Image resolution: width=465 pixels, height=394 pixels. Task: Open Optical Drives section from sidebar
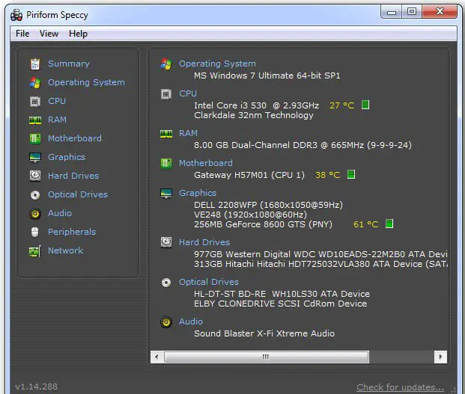(x=78, y=194)
